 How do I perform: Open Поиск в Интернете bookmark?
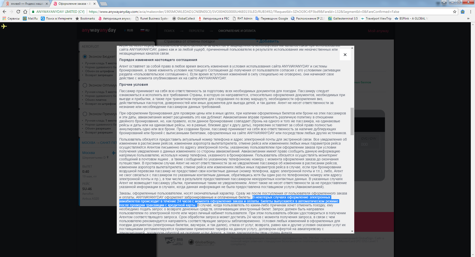(x=56, y=18)
